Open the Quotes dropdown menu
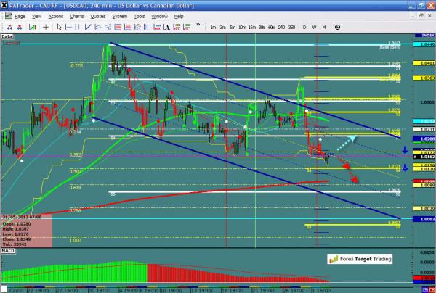The height and width of the screenshot is (293, 436). (98, 15)
